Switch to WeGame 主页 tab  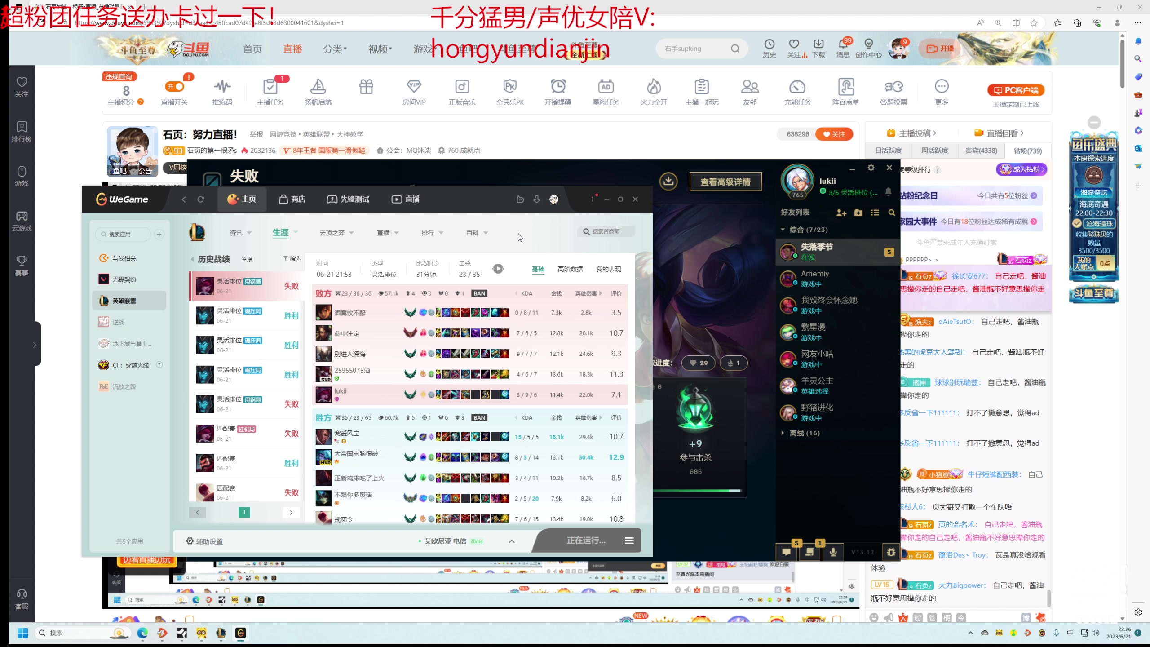(242, 199)
